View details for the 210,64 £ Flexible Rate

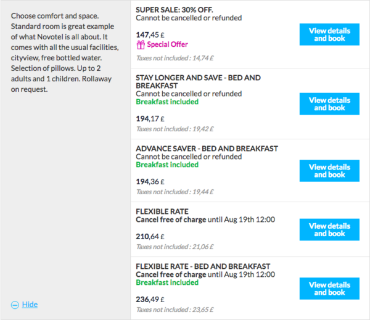tap(329, 229)
